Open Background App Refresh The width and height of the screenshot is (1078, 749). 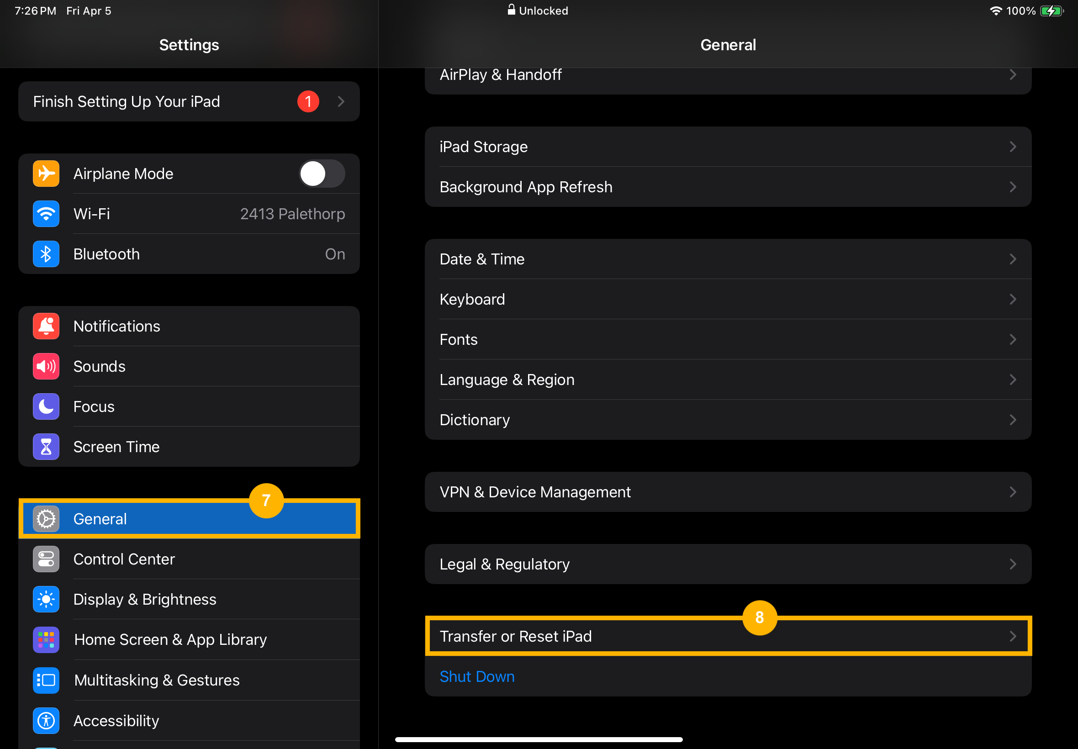click(x=728, y=187)
